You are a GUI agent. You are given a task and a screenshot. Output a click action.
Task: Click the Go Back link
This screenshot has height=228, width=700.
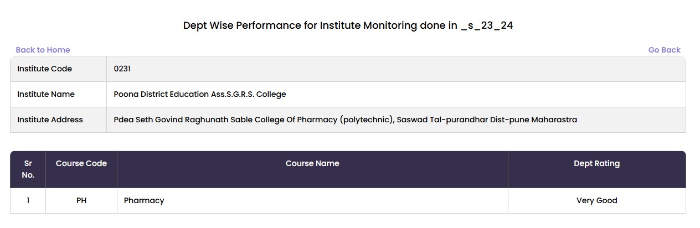[x=664, y=50]
